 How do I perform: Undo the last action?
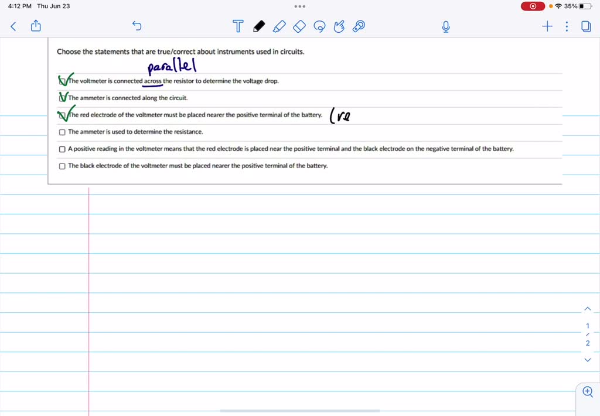[137, 26]
